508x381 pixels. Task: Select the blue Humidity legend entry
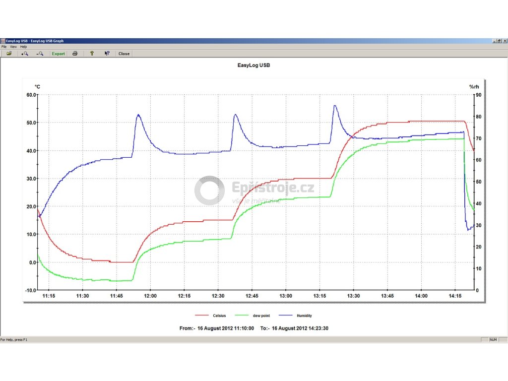click(304, 316)
